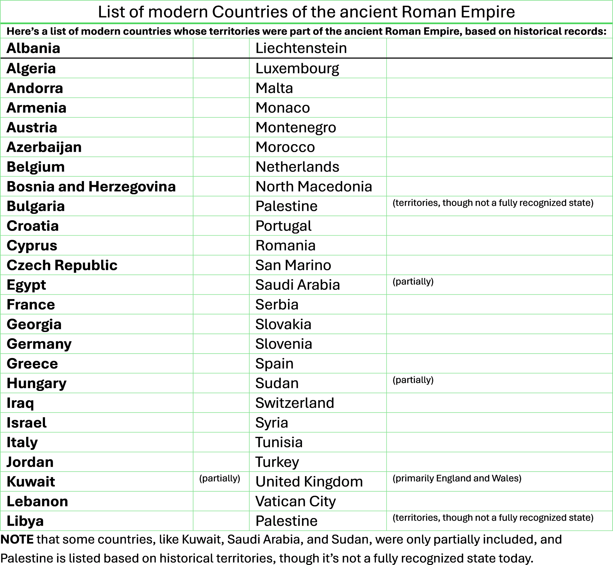Viewport: 613px width, 565px height.
Task: Click the subtitle row about historical records
Action: coord(306,31)
